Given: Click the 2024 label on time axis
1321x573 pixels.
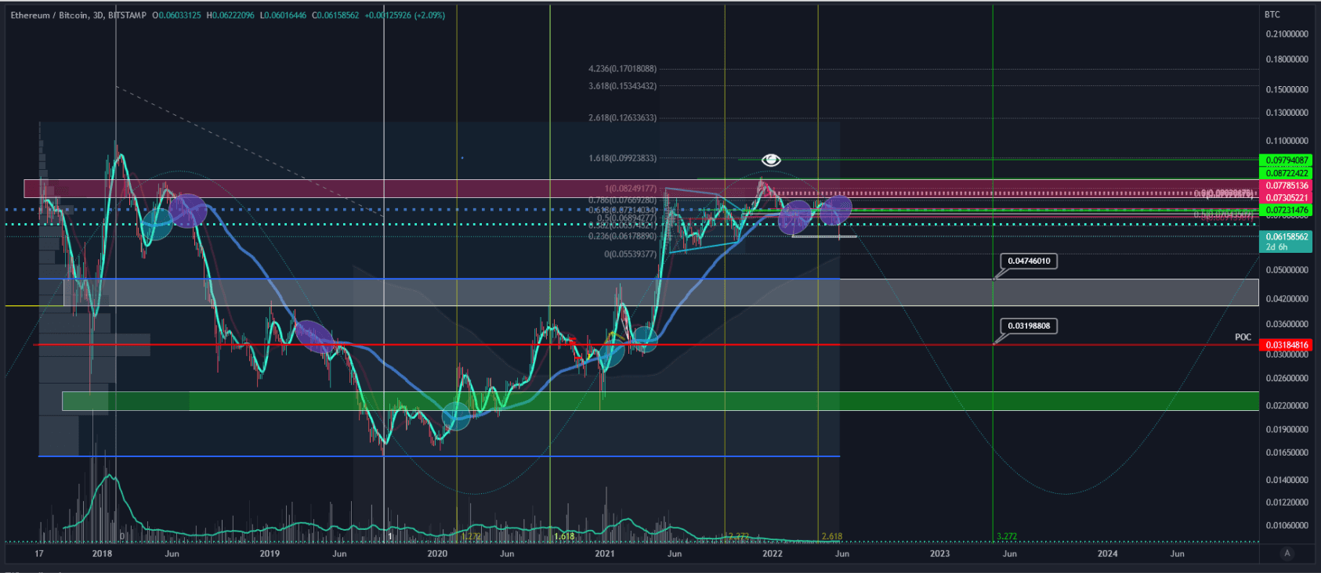Looking at the screenshot, I should click(1108, 553).
